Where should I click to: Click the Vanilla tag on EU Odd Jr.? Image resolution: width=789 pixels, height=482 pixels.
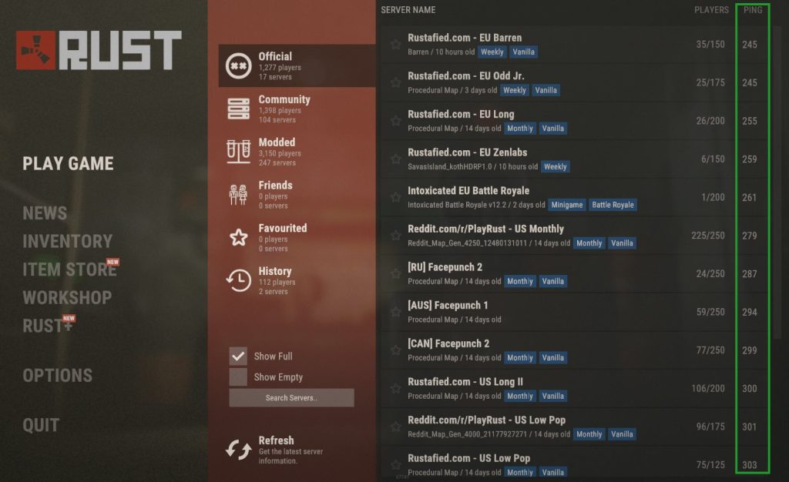pyautogui.click(x=546, y=90)
